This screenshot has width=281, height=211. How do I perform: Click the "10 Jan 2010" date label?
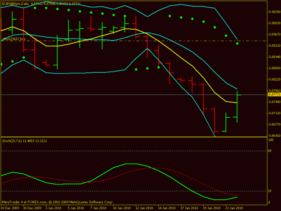pos(122,208)
